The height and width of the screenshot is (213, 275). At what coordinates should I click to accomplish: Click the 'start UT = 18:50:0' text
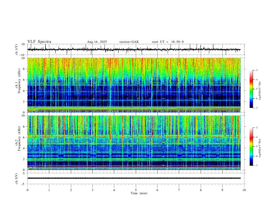168,42
